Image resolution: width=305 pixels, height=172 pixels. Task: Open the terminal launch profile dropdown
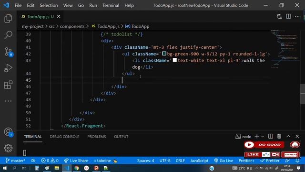pos(263,137)
